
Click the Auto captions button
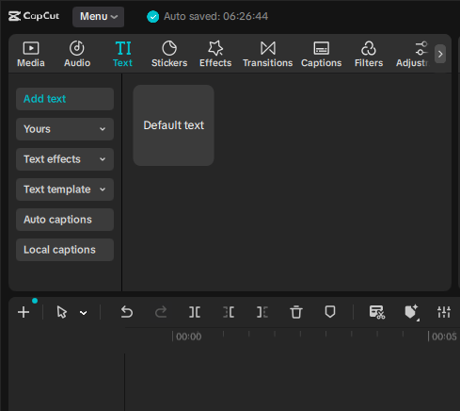(65, 220)
